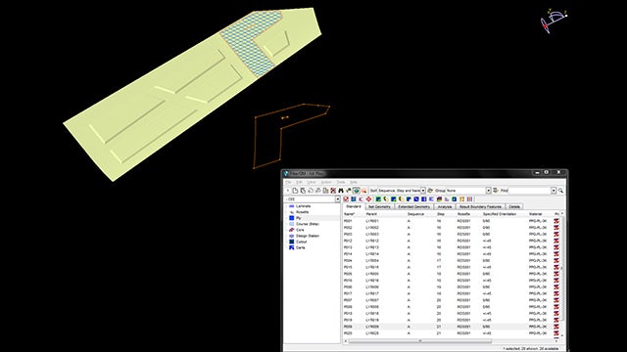Expand the Find field dropdown arrow

[x=554, y=191]
